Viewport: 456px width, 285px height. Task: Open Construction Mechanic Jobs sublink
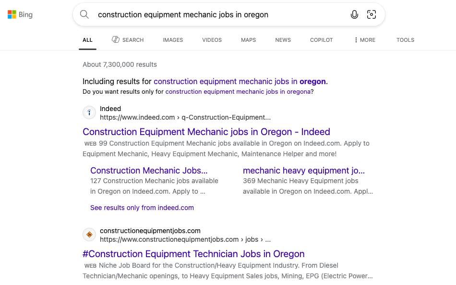click(149, 171)
